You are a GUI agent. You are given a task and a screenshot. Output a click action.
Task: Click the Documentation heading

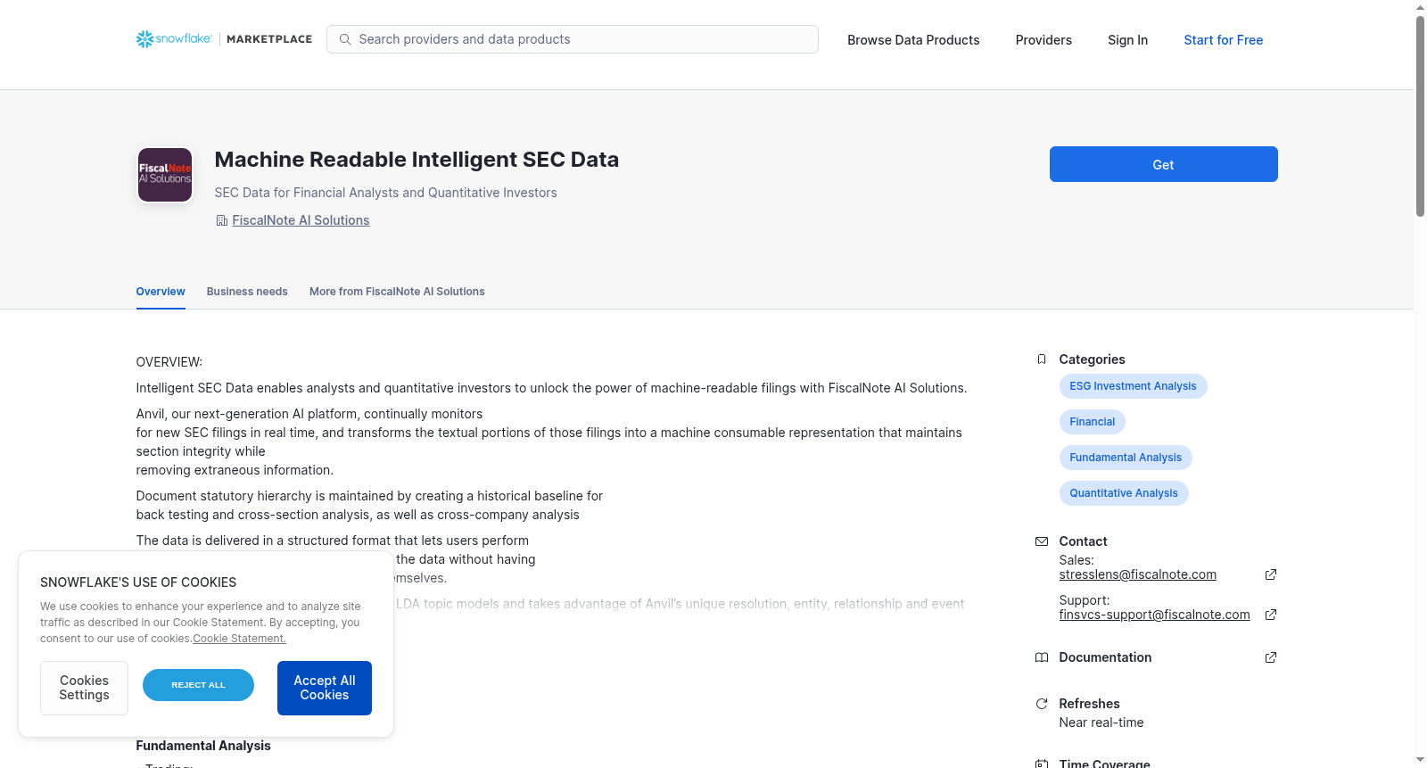[x=1105, y=657]
